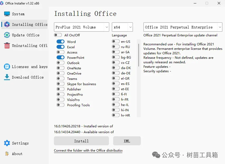Enable the ru-RU language toggle
The image size is (225, 164).
(116, 47)
